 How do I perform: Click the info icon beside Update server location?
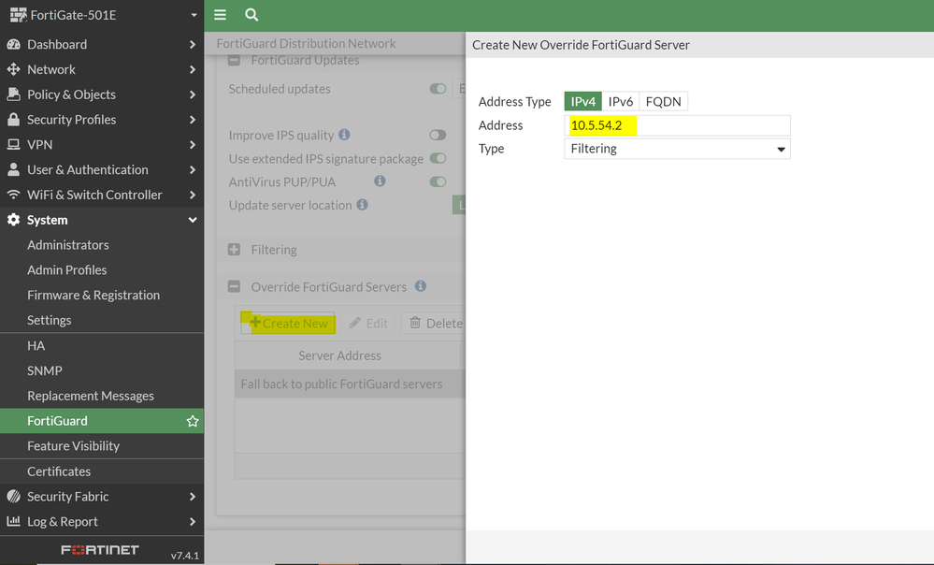pos(362,205)
